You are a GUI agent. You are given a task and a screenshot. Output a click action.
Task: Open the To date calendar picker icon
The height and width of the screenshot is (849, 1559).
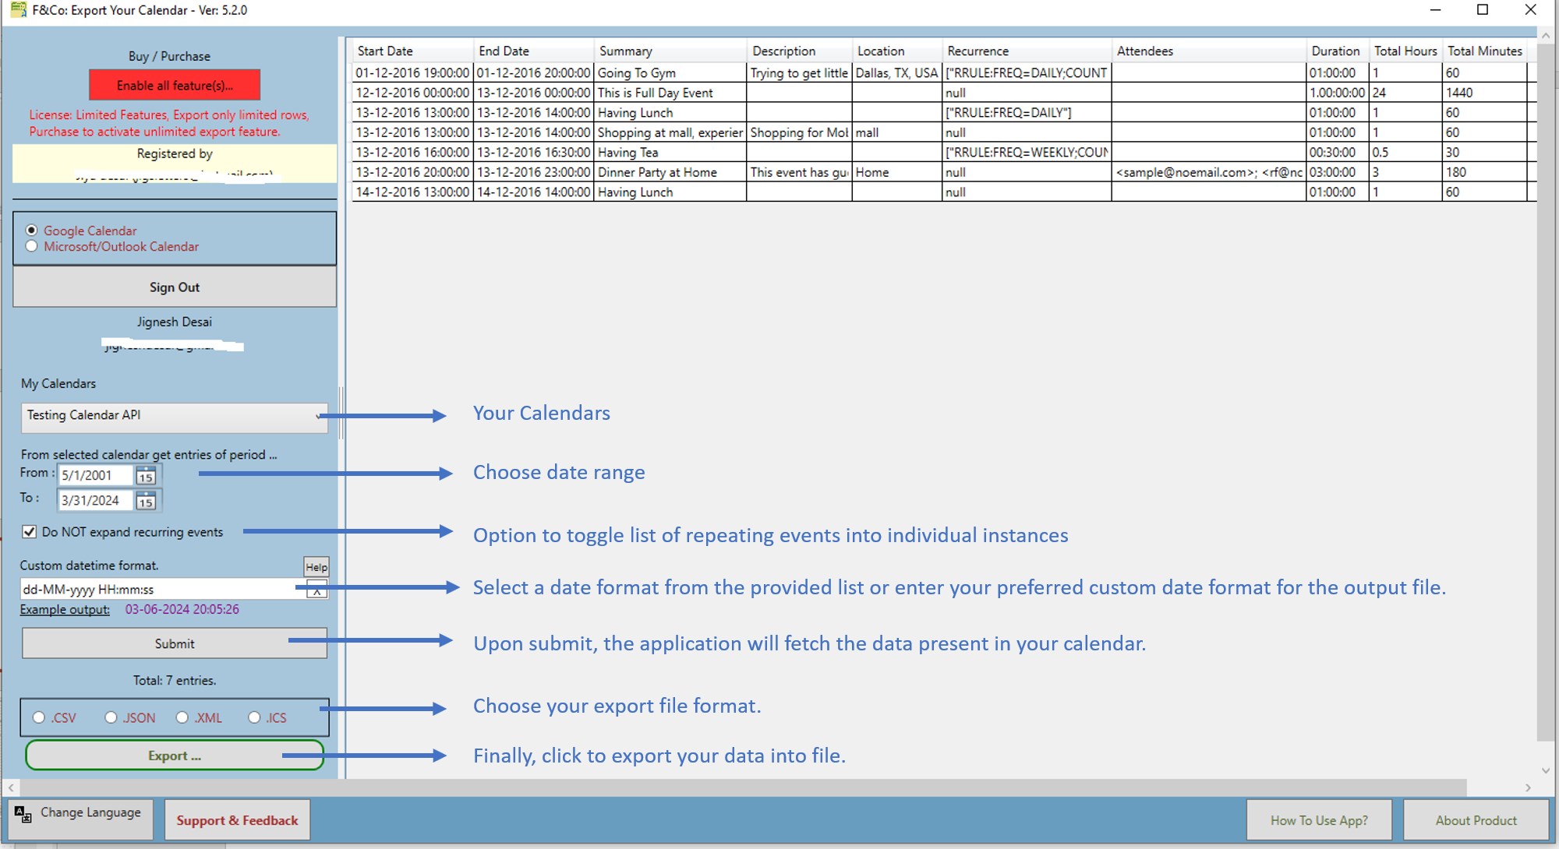(146, 501)
